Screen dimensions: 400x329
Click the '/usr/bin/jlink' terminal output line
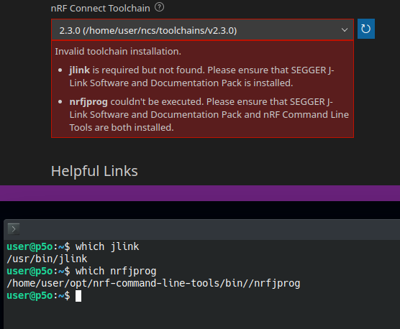click(x=47, y=259)
